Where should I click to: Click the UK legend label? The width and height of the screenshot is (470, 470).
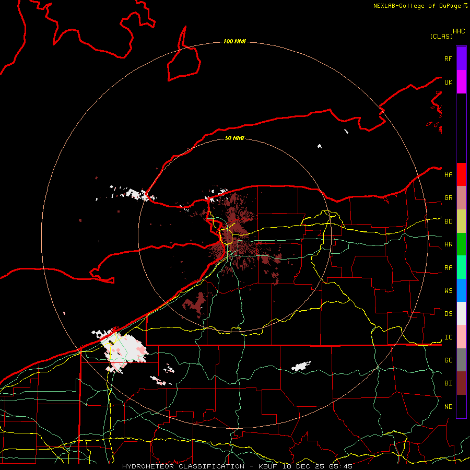[448, 82]
